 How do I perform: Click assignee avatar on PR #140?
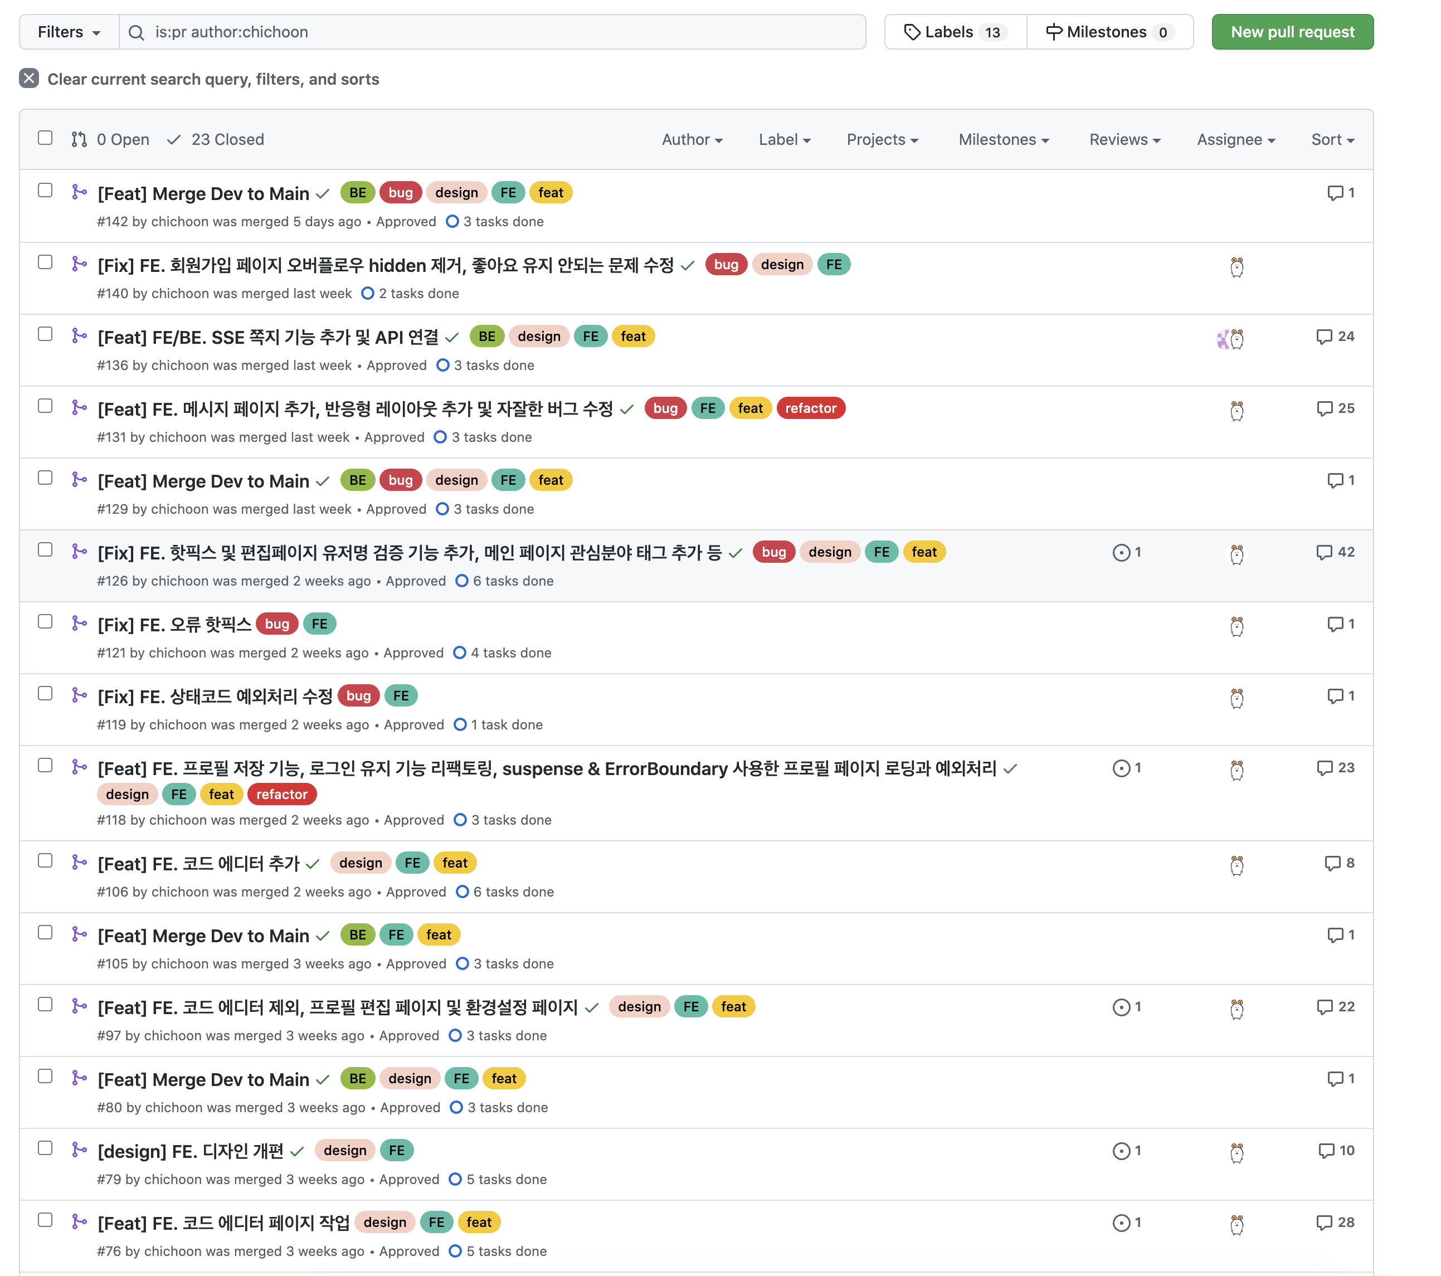(x=1236, y=267)
